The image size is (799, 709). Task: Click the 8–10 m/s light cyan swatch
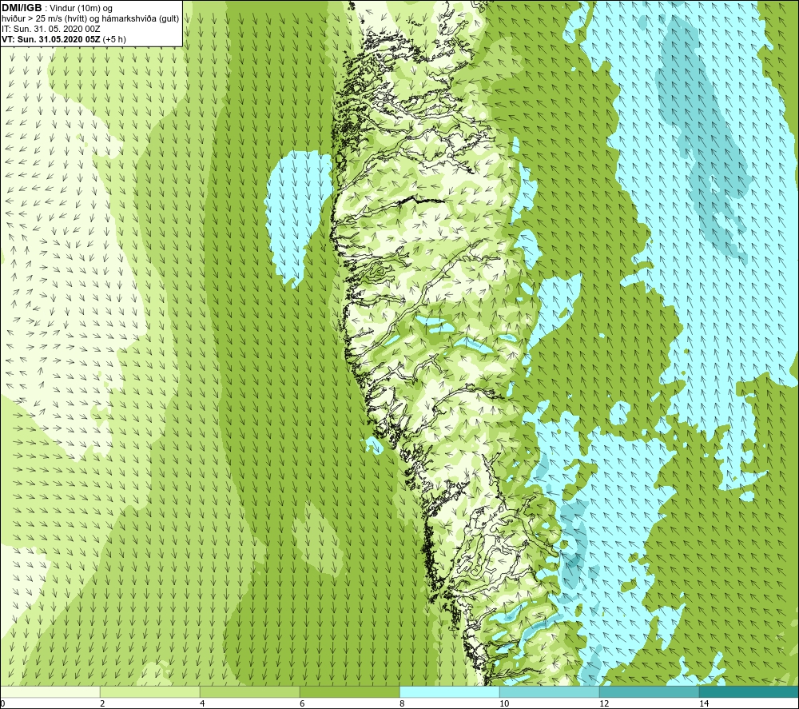coord(449,691)
